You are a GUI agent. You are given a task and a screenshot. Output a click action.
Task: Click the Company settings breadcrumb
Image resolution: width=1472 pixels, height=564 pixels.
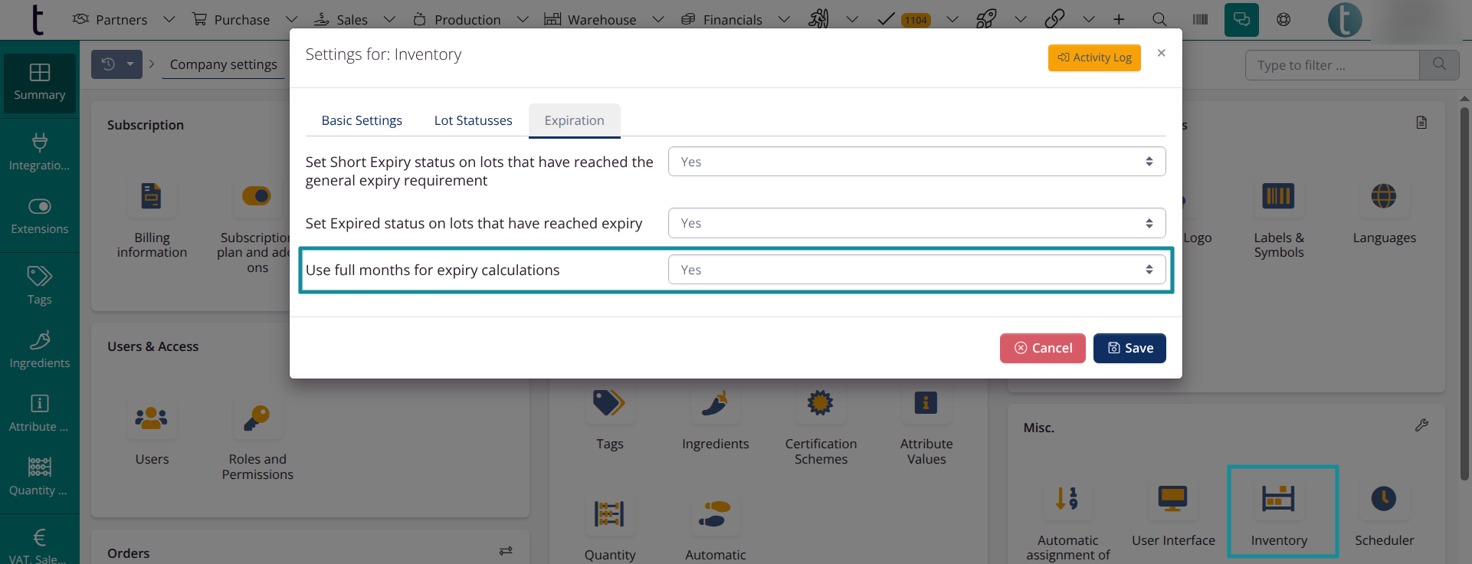point(223,64)
